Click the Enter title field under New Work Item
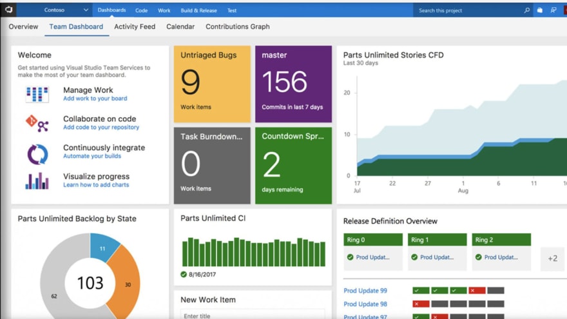The width and height of the screenshot is (567, 319). [x=253, y=315]
